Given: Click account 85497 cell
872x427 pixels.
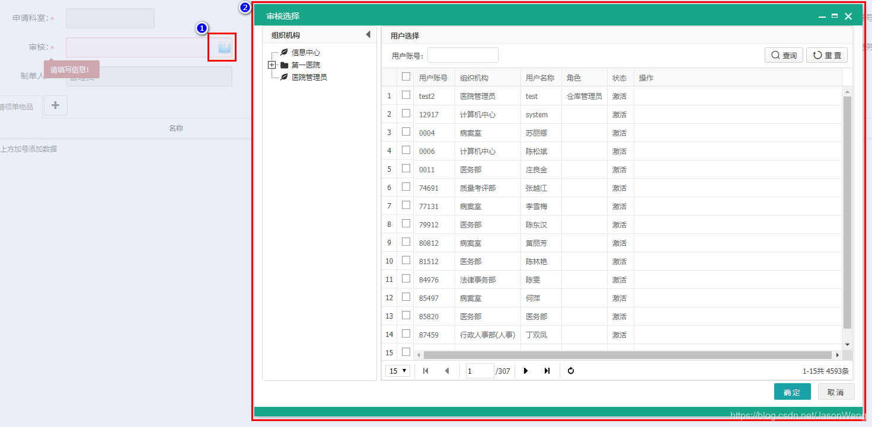Looking at the screenshot, I should point(429,298).
